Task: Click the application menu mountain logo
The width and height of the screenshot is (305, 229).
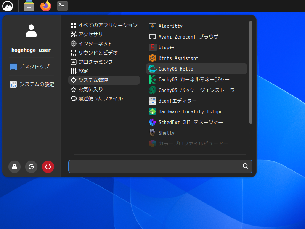Action: point(8,6)
